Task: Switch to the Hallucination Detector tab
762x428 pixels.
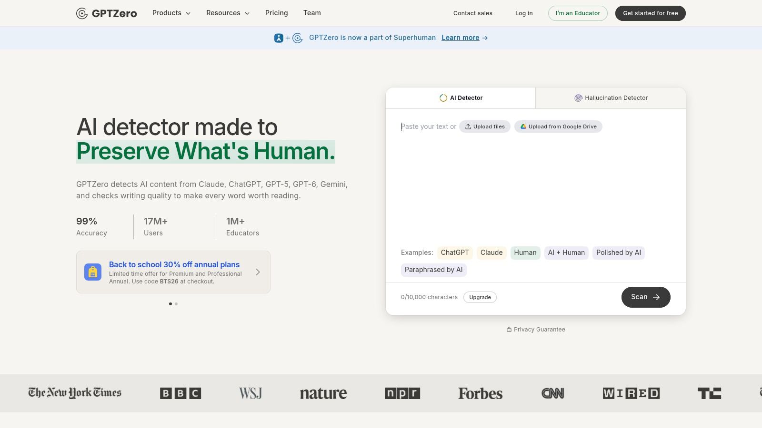Action: (611, 98)
